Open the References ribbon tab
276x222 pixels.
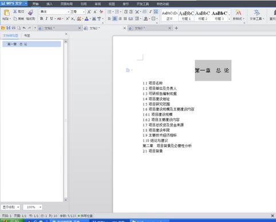point(84,4)
